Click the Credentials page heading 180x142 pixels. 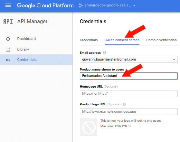(x=93, y=22)
